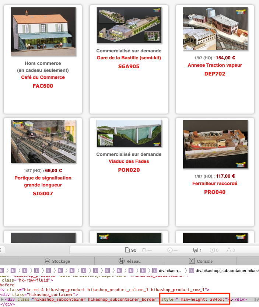Screen dimensions: 259x307
Task: Open the Gare de la Bastille thumbnail
Action: click(129, 25)
